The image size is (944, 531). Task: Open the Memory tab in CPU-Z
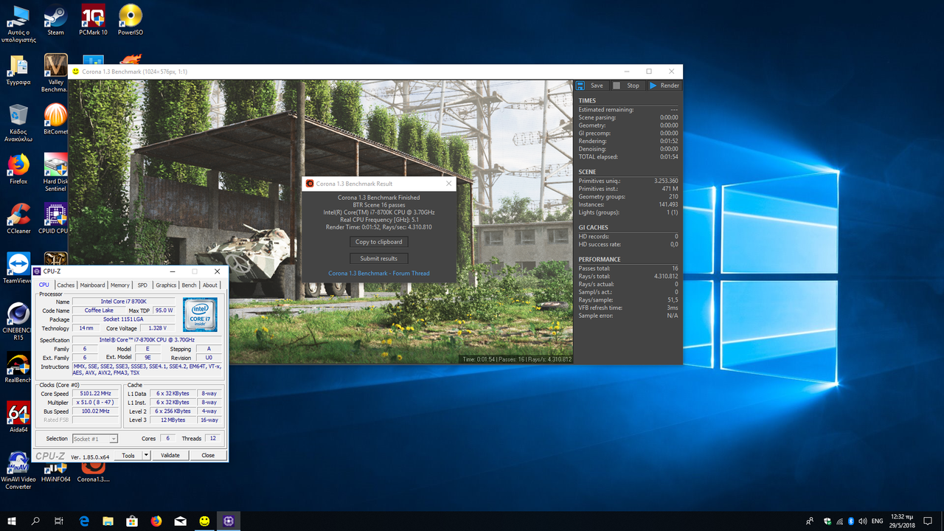coord(120,285)
